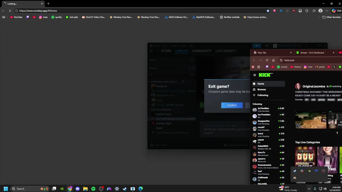Open Steam from the taskbar

coord(125,189)
